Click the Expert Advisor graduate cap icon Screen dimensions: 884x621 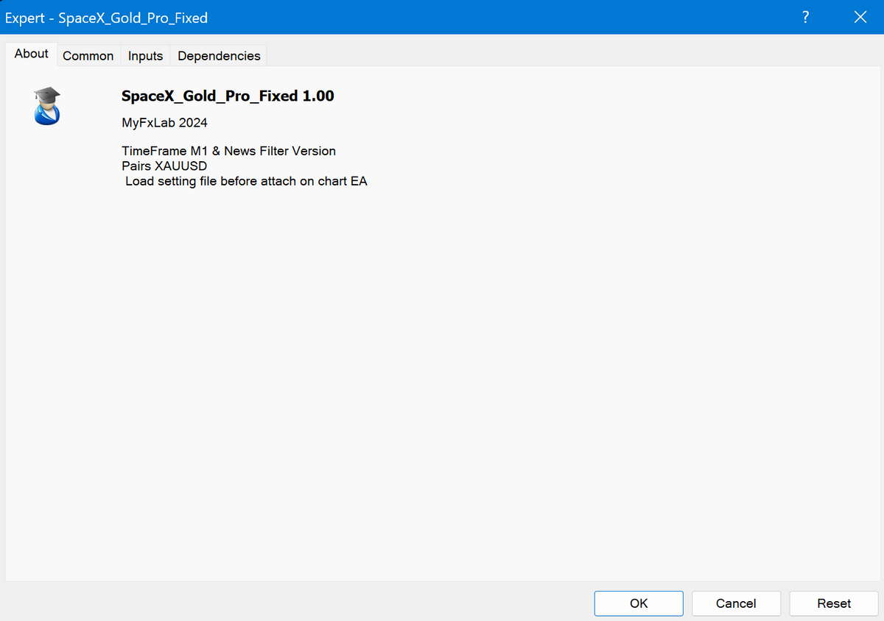coord(47,106)
